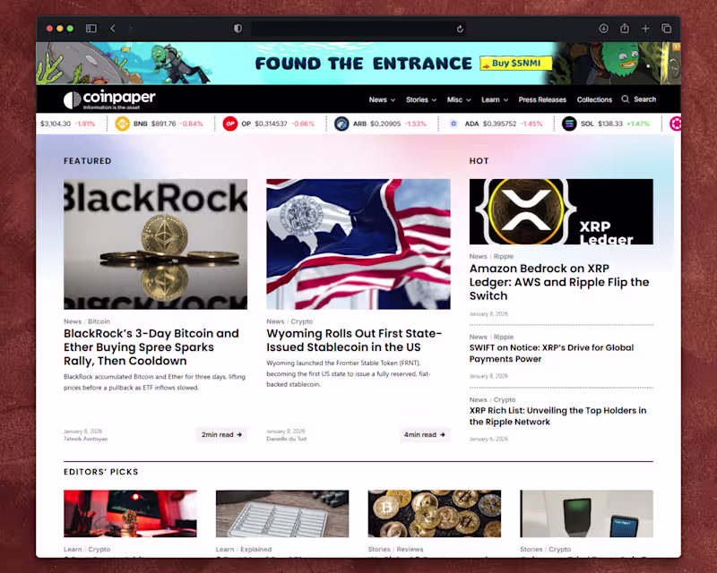The height and width of the screenshot is (573, 717).
Task: Open red desk Editors' Picks thumbnail
Action: [130, 514]
